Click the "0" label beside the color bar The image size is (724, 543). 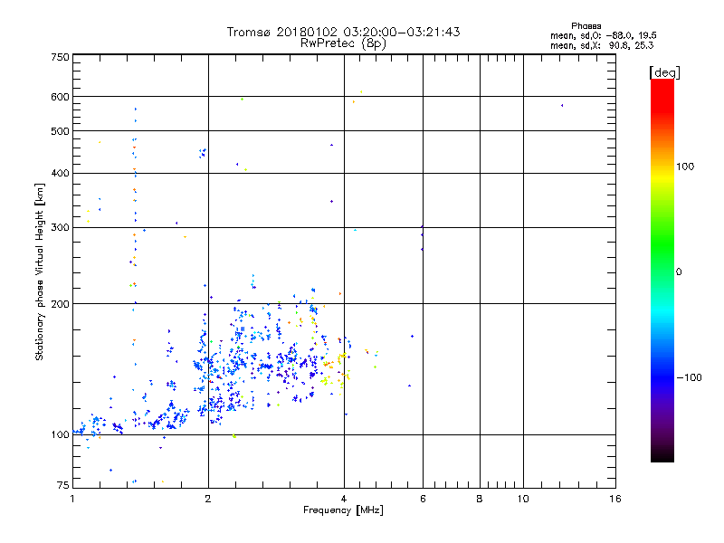679,271
